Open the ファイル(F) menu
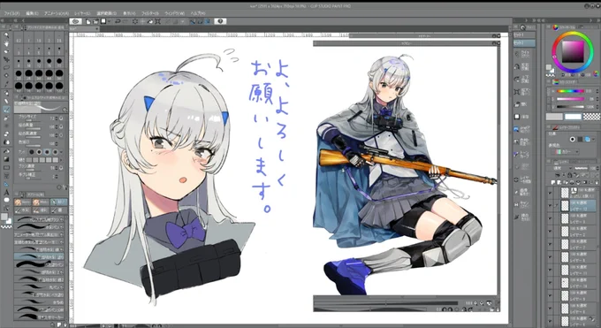This screenshot has width=601, height=328. [x=11, y=13]
